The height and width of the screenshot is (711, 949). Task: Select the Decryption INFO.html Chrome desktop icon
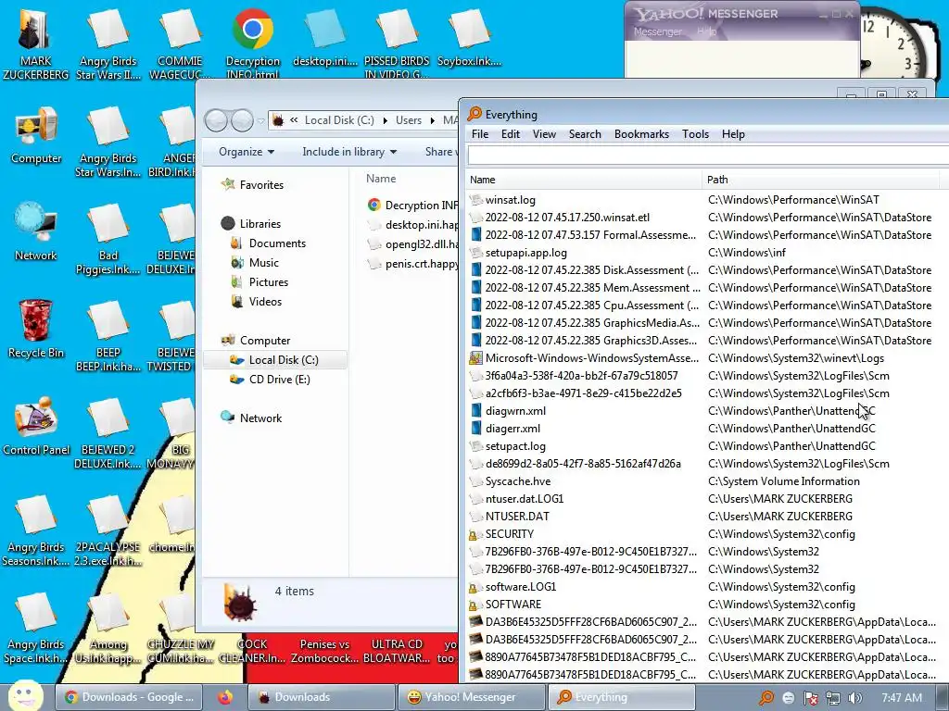tap(253, 44)
